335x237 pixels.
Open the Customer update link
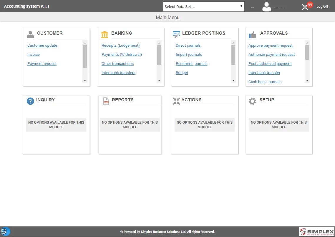tap(42, 46)
